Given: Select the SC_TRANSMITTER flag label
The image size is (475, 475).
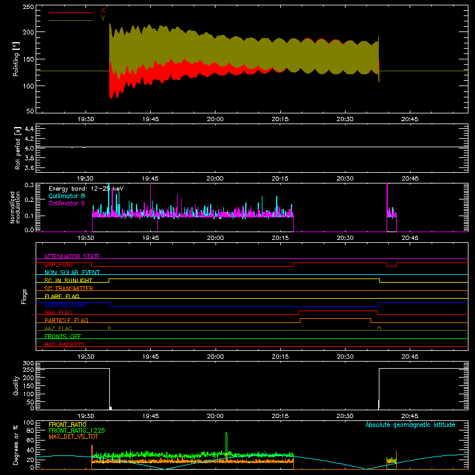Looking at the screenshot, I should 68,288.
